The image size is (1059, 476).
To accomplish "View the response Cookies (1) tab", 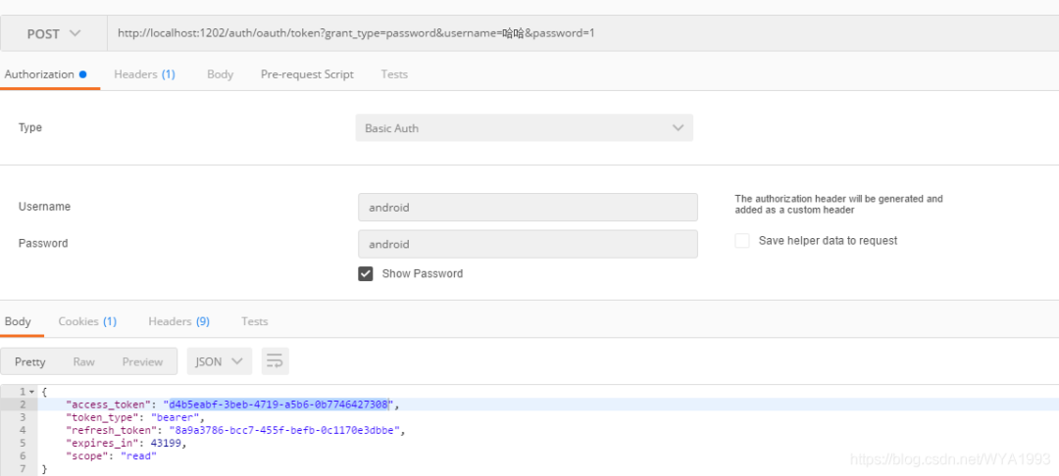I will coord(87,321).
